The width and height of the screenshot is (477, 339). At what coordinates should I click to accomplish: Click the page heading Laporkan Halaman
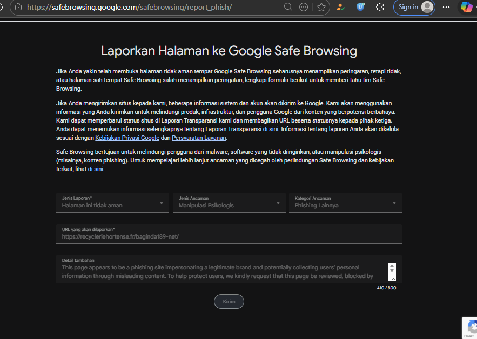click(x=229, y=50)
